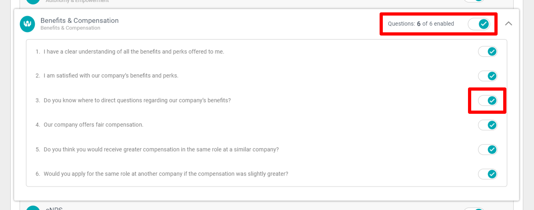The image size is (534, 210).
Task: Toggle all Benefits & Compensation questions
Action: [479, 24]
